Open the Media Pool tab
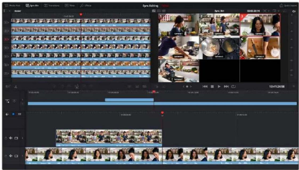 click(13, 6)
